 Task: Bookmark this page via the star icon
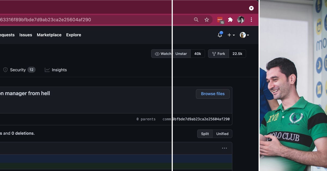coord(207,20)
